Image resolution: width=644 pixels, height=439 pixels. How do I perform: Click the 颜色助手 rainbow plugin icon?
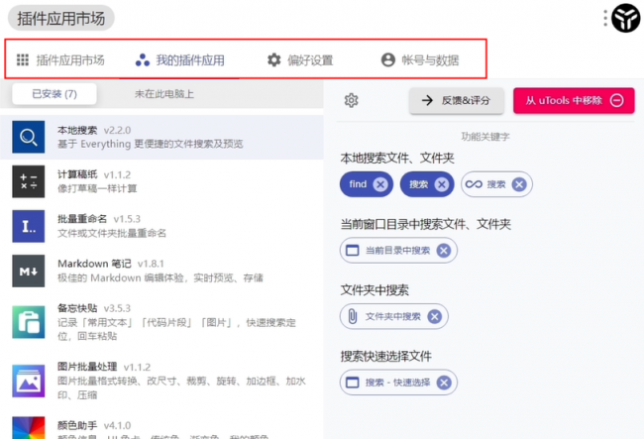coord(29,428)
